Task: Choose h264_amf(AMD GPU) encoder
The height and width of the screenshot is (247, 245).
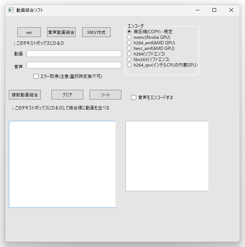Action: pos(130,43)
